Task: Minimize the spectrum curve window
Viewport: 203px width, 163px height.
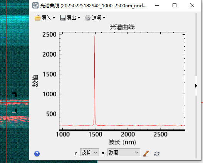Action: click(157, 5)
